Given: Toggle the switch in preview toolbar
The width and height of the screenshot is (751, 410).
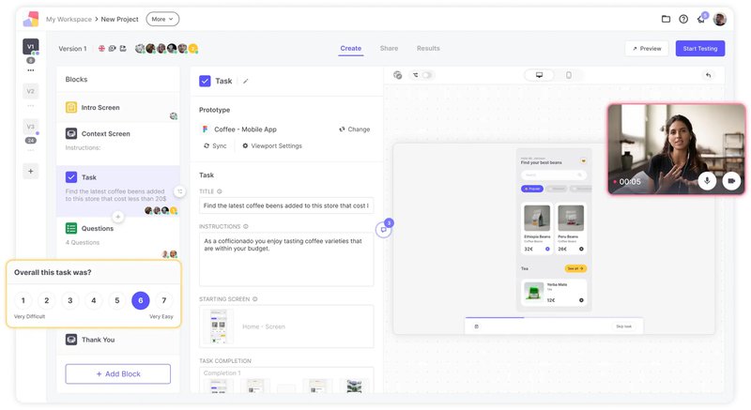Looking at the screenshot, I should click(426, 75).
